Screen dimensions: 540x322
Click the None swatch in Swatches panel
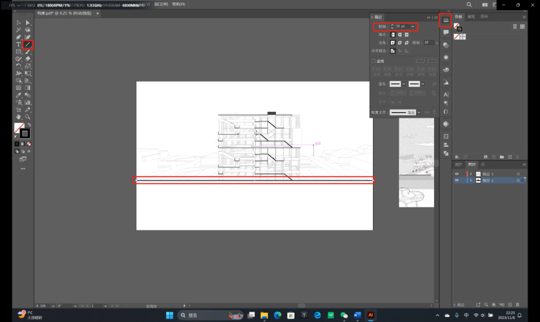(x=456, y=36)
